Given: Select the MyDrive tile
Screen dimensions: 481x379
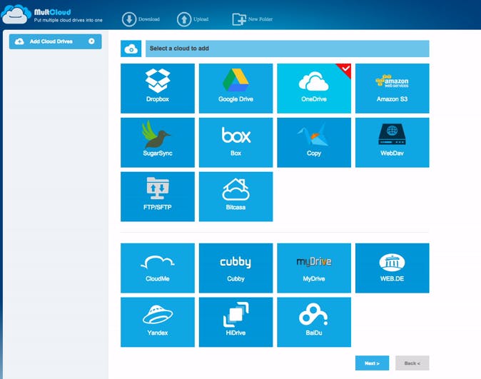Looking at the screenshot, I should click(314, 268).
